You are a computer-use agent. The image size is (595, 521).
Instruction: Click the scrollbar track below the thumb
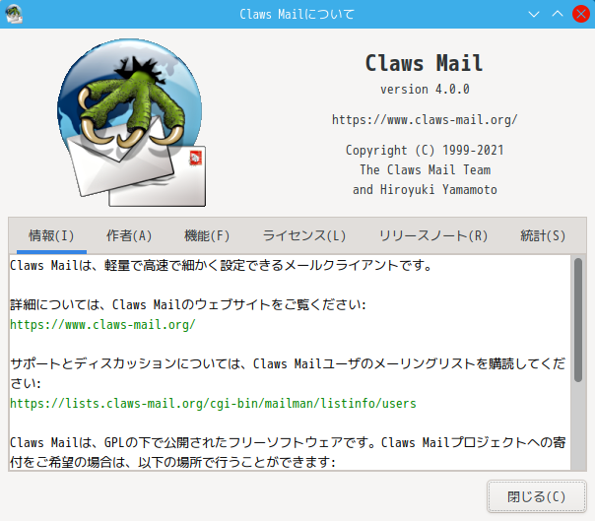coord(578,426)
